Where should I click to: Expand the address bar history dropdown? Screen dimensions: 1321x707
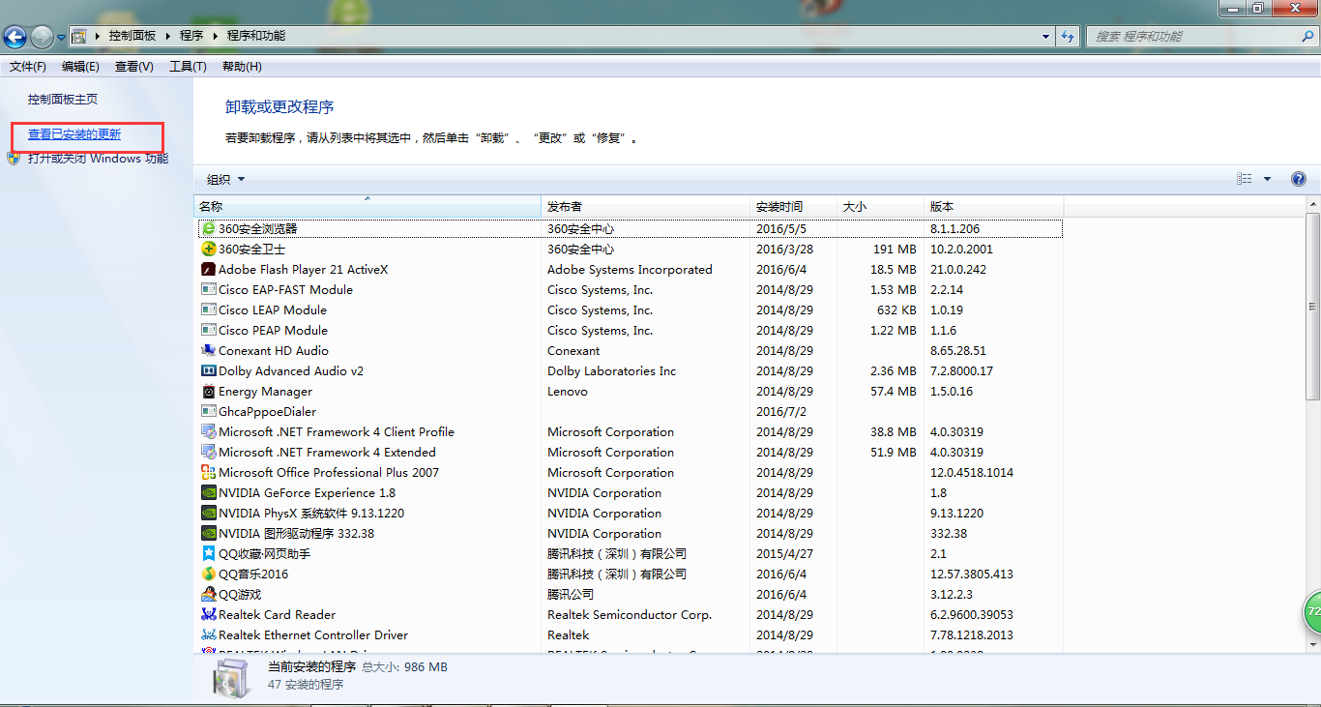click(1046, 36)
